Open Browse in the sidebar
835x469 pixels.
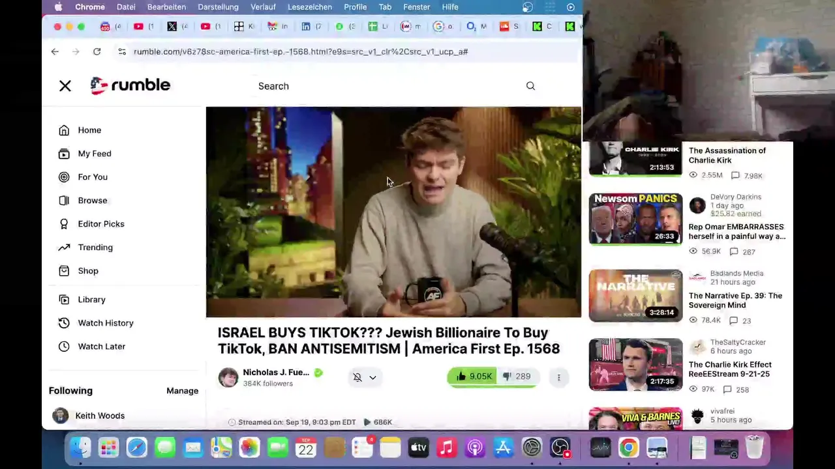pyautogui.click(x=93, y=201)
